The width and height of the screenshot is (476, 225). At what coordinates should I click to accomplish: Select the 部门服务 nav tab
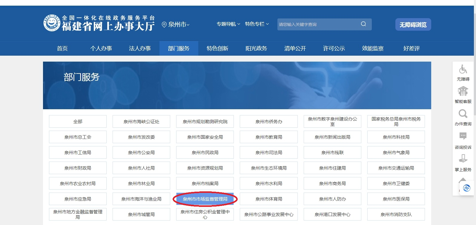179,48
